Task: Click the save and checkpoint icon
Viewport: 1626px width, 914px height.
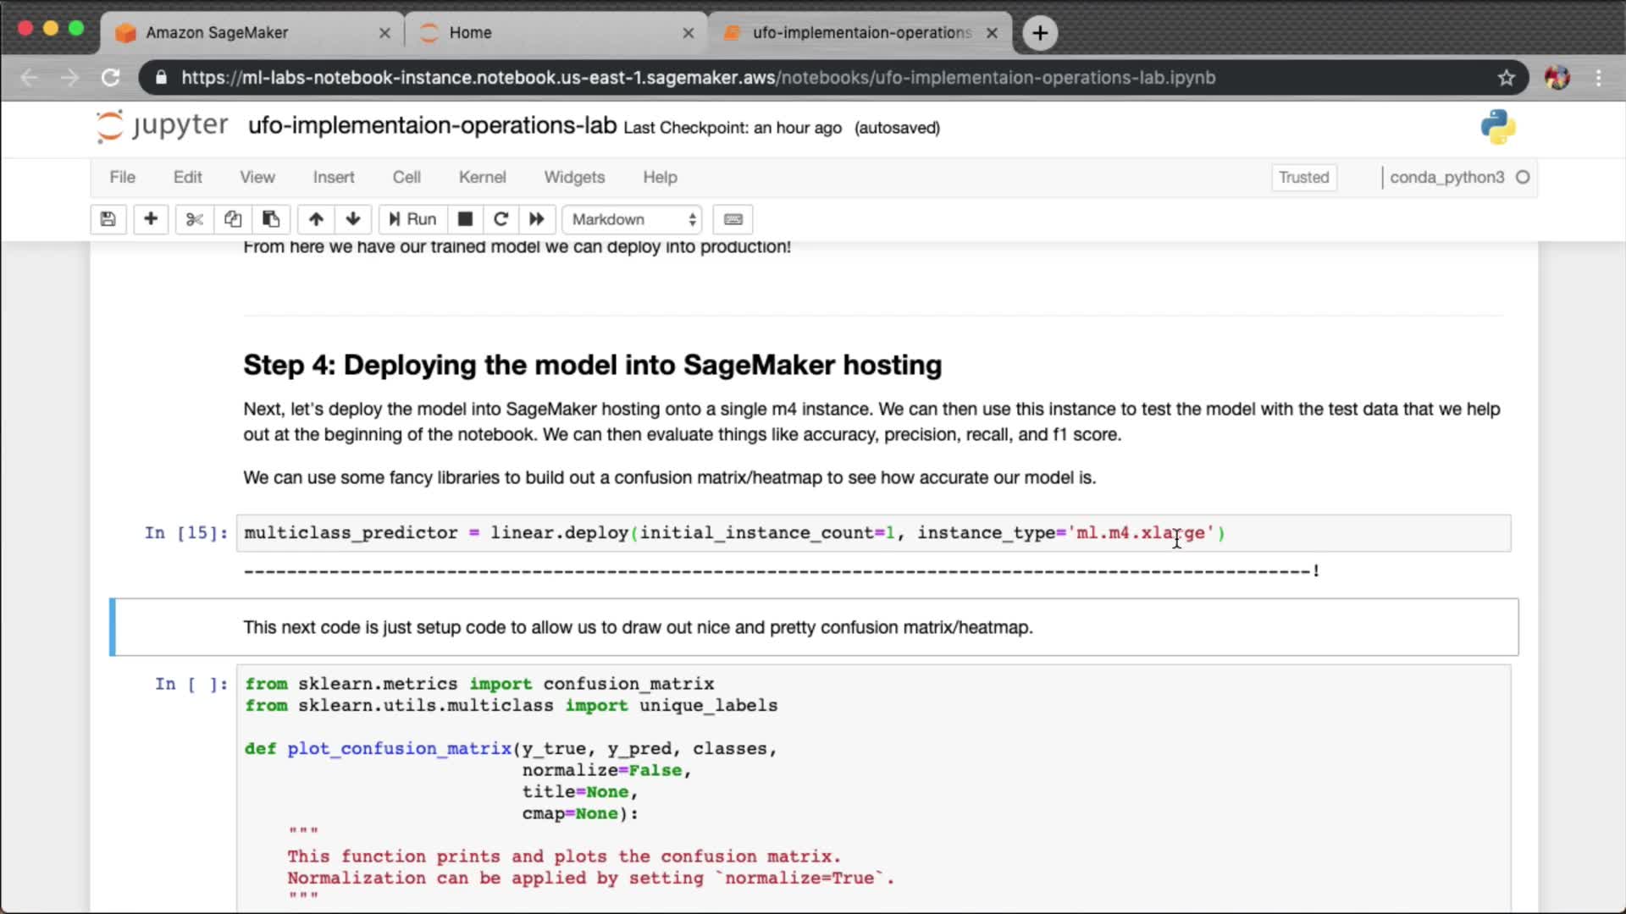Action: pyautogui.click(x=108, y=219)
